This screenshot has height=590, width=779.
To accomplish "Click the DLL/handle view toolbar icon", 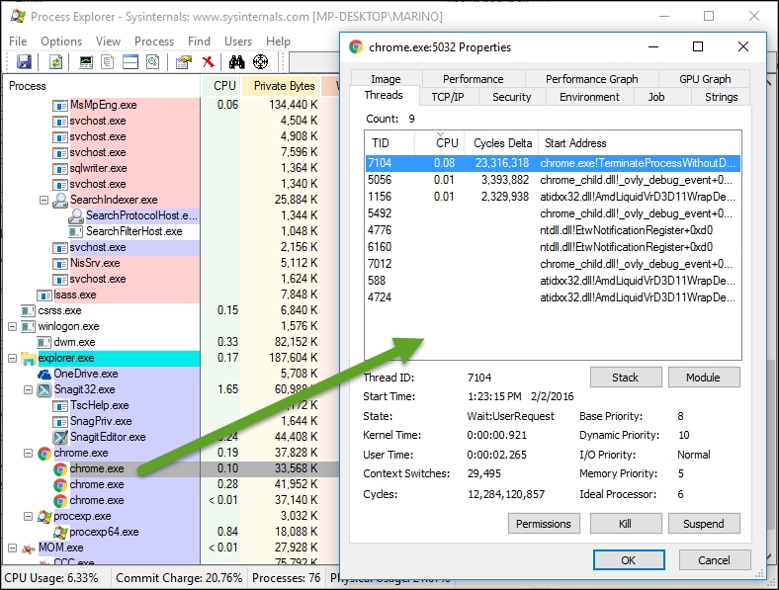I will pos(153,61).
